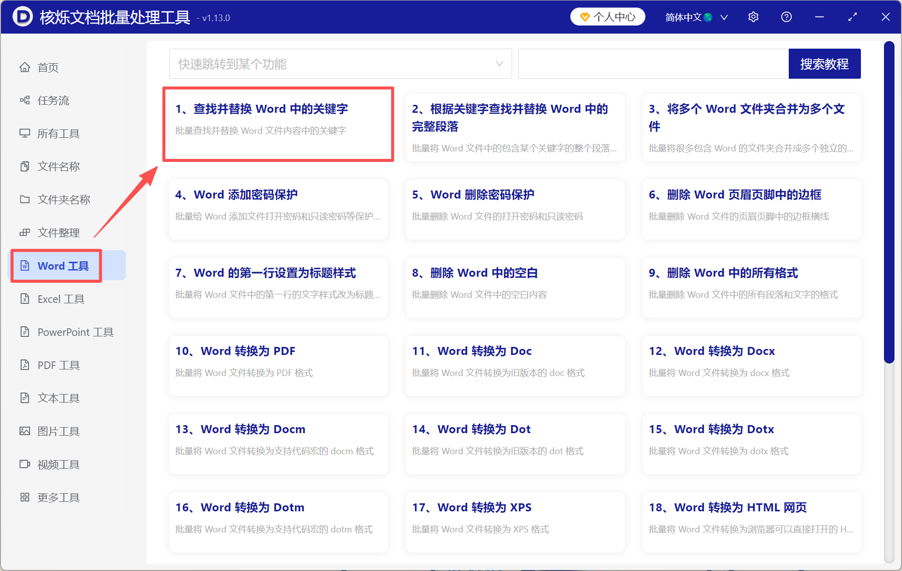Open the 更多工具 expandable section
This screenshot has height=571, width=902.
coord(58,497)
